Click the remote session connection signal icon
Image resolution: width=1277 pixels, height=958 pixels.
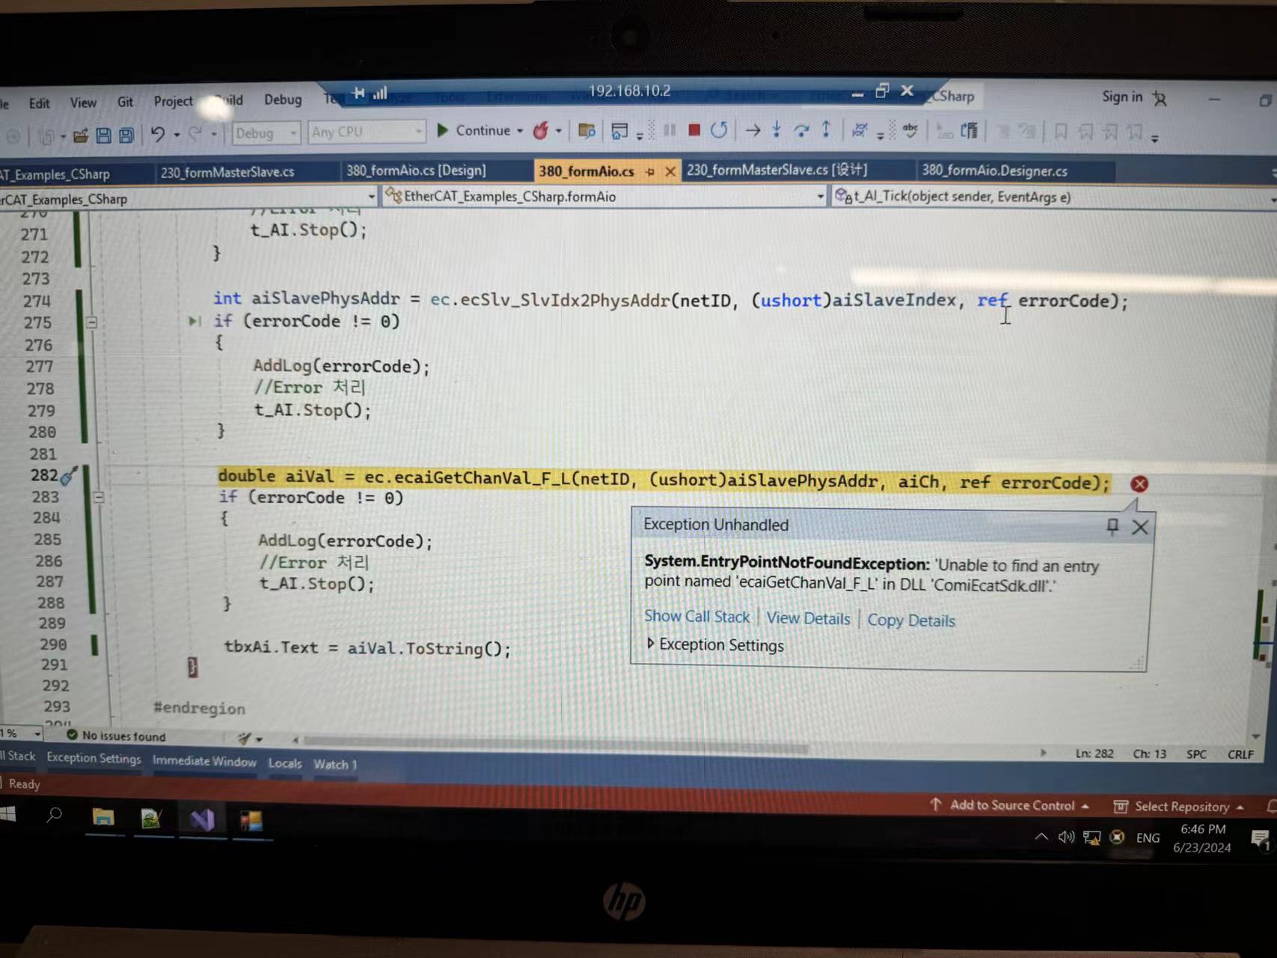point(381,93)
